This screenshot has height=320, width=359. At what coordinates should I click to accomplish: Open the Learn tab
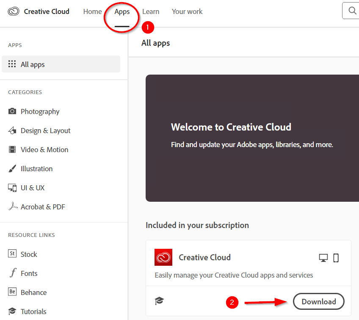pos(151,11)
